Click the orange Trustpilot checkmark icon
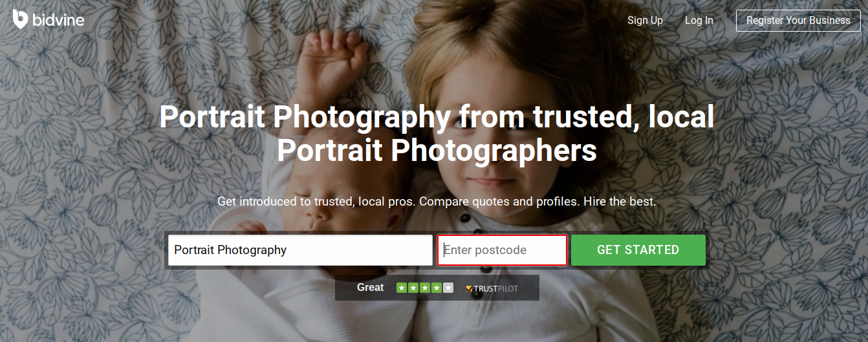The image size is (868, 342). point(470,289)
